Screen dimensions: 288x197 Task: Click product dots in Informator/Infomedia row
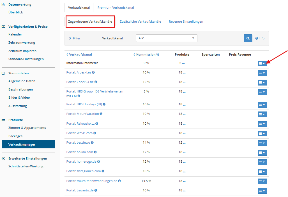183,63
